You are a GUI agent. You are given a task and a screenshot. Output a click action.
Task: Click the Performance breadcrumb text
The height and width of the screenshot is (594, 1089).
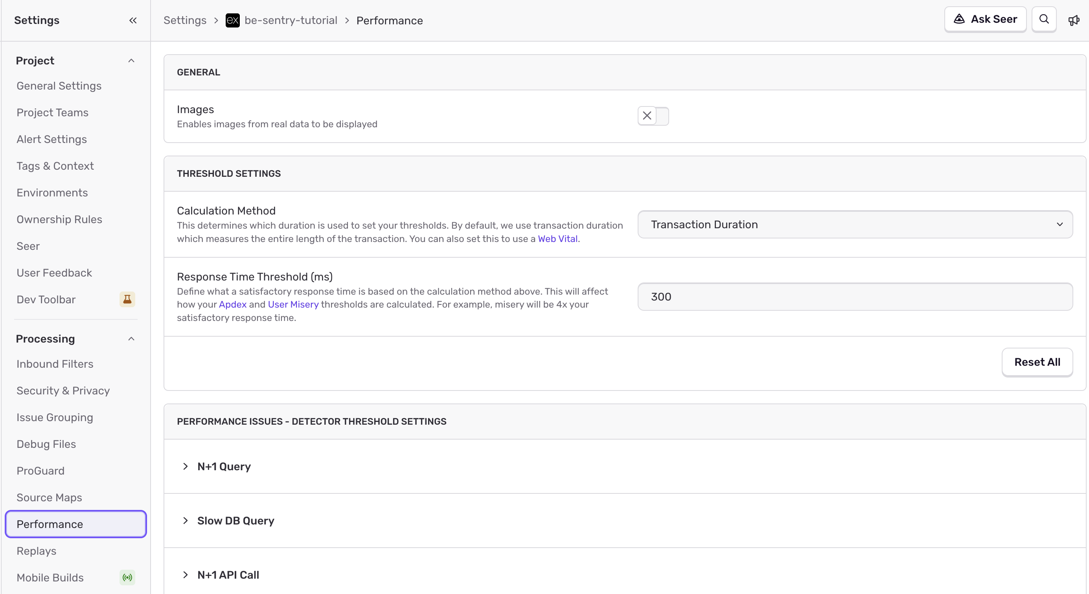[x=389, y=20]
